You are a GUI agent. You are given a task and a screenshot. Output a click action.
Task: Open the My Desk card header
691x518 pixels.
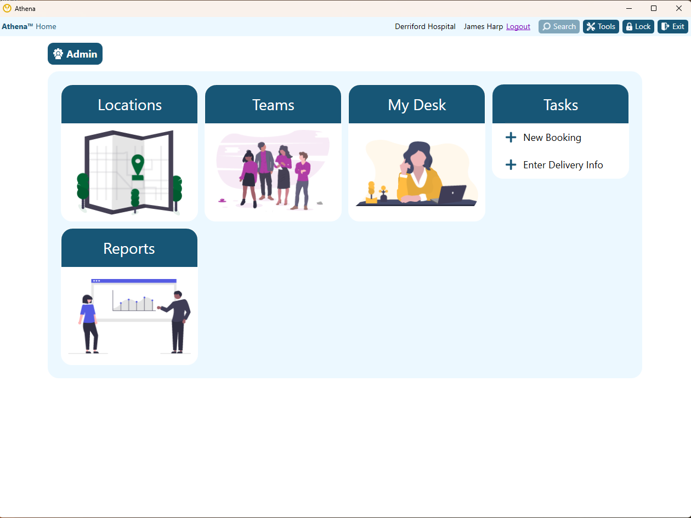click(x=417, y=104)
